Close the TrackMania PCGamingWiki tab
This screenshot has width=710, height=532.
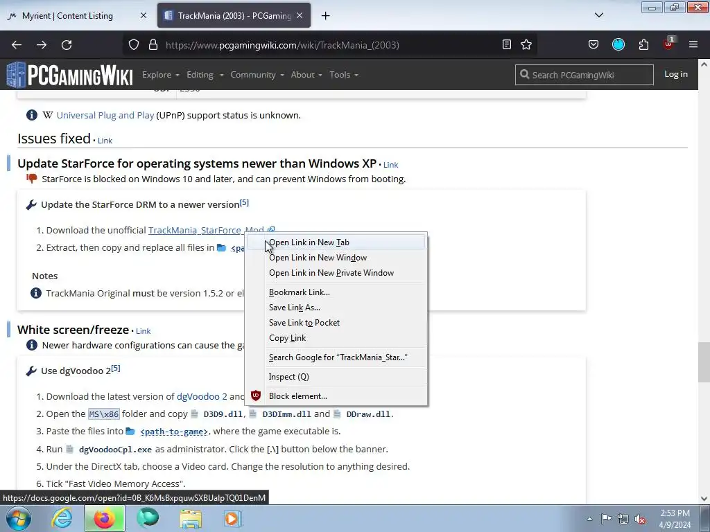pos(300,15)
